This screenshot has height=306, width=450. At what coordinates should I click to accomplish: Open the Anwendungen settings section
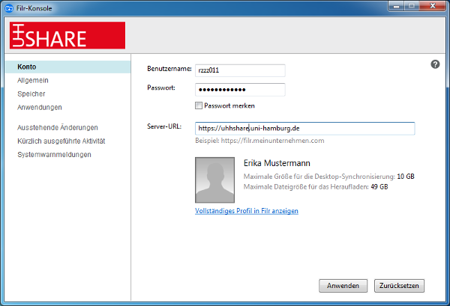coord(40,107)
